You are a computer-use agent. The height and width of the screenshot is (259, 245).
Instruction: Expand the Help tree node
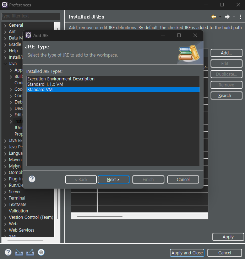pyautogui.click(x=5, y=51)
